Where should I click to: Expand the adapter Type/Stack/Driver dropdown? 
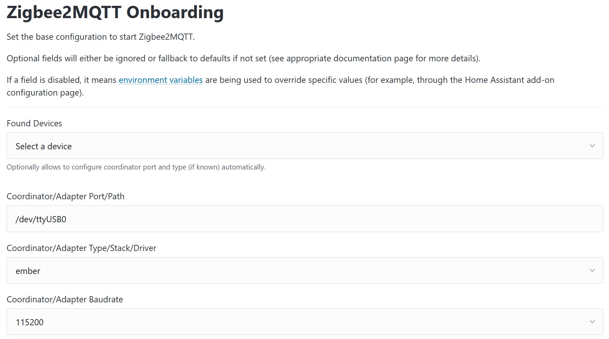pyautogui.click(x=305, y=271)
